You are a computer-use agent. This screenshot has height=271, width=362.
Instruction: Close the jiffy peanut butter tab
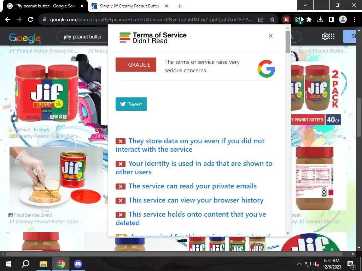(x=82, y=6)
